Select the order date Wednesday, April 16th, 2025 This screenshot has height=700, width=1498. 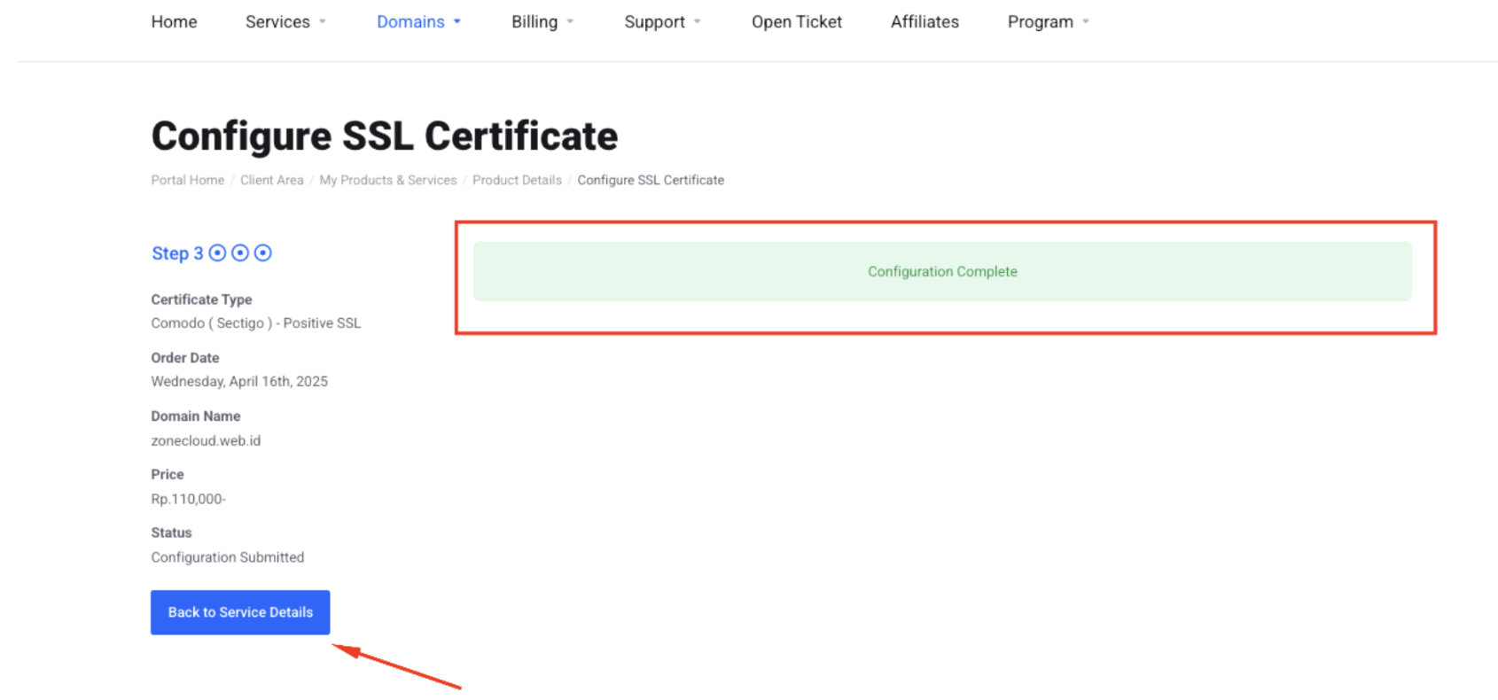click(x=239, y=382)
